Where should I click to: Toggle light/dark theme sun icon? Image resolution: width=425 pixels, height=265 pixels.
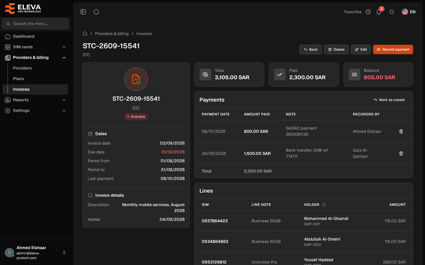click(x=392, y=12)
